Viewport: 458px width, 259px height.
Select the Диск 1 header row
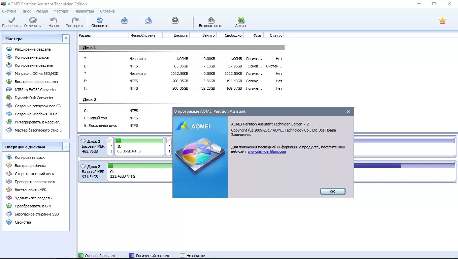click(x=182, y=48)
